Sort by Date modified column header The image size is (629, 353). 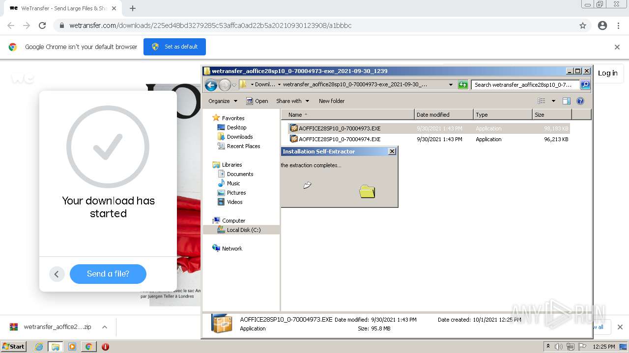pyautogui.click(x=444, y=115)
